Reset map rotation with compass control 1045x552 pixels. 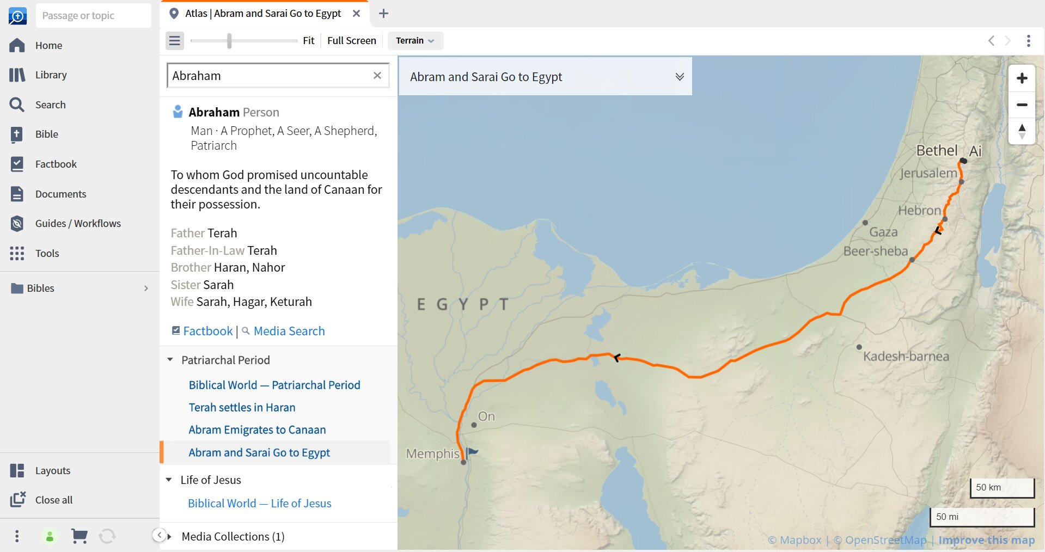click(1022, 131)
